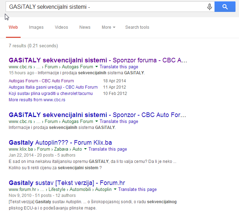
Task: Click the '11 Apr 2012' date text
Action: pyautogui.click(x=114, y=87)
